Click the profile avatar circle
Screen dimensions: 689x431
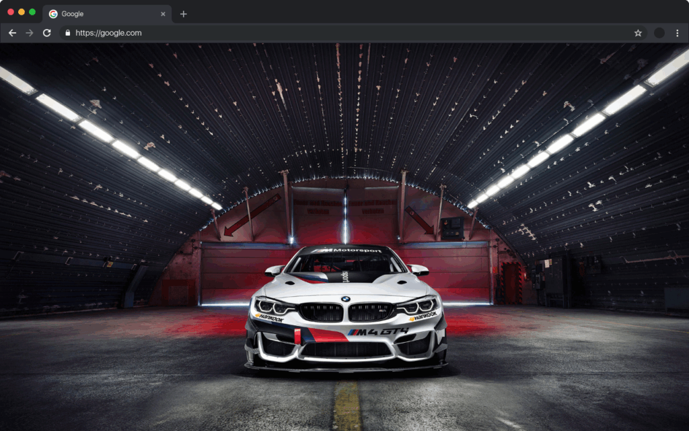[660, 32]
